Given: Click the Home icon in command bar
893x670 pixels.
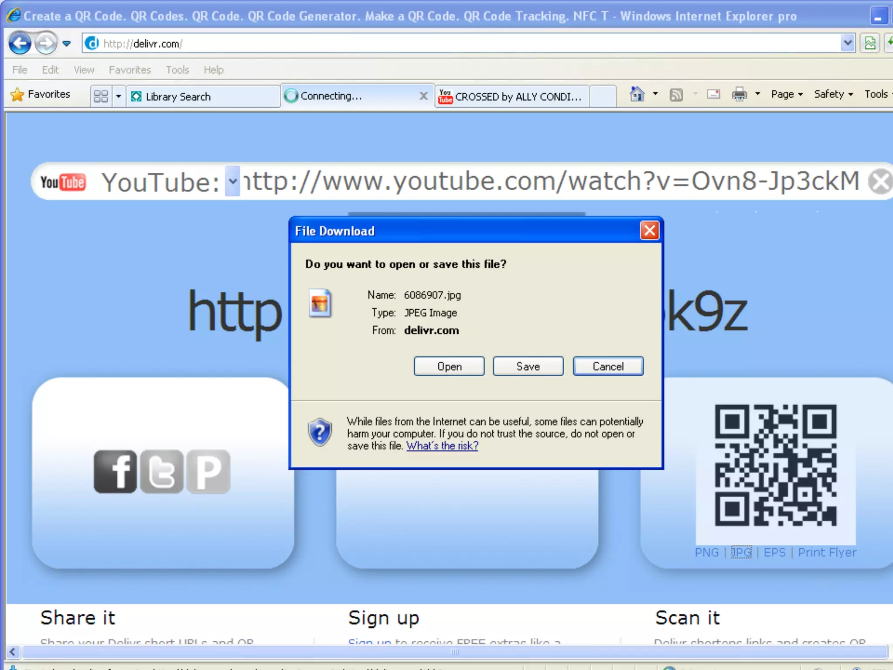Looking at the screenshot, I should [637, 94].
